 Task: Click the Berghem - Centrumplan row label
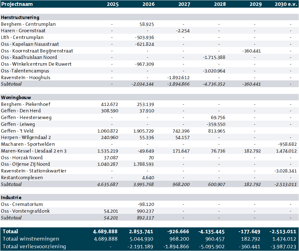tap(28, 24)
